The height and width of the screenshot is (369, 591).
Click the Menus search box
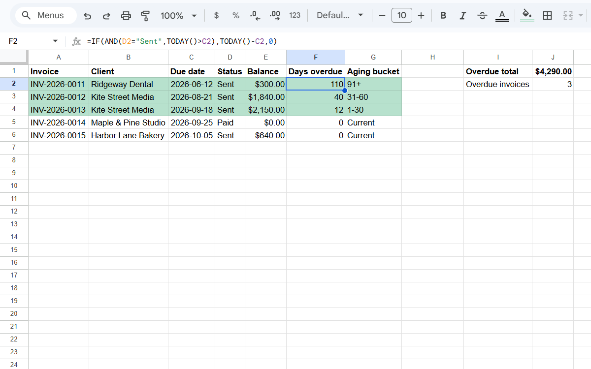click(46, 16)
